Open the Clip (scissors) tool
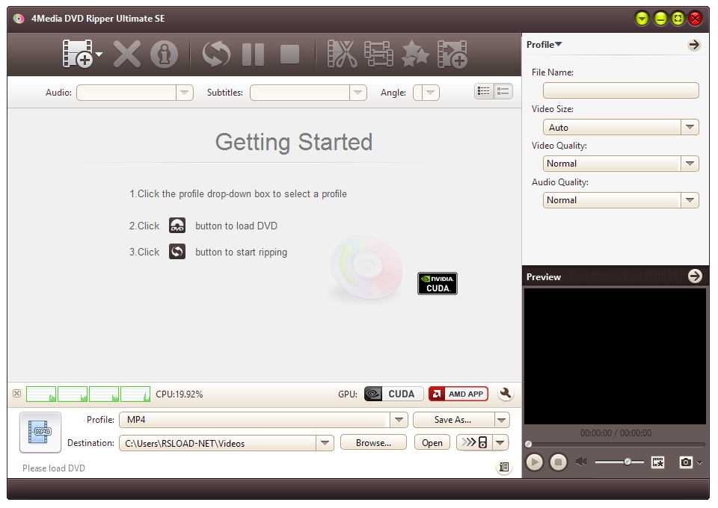Image resolution: width=718 pixels, height=508 pixels. click(x=342, y=54)
